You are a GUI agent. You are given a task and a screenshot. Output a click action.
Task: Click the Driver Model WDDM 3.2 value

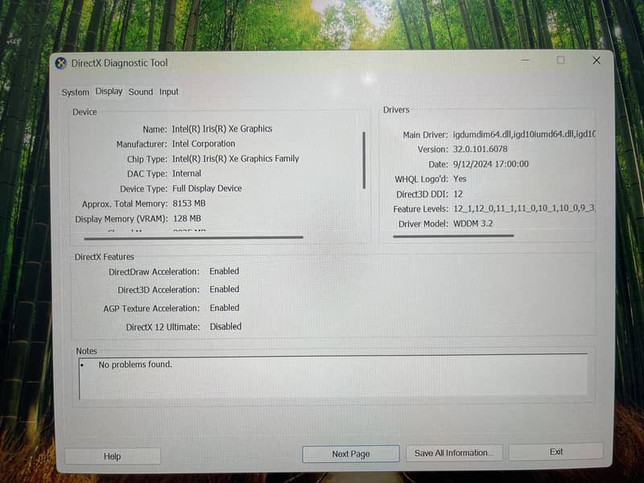473,224
